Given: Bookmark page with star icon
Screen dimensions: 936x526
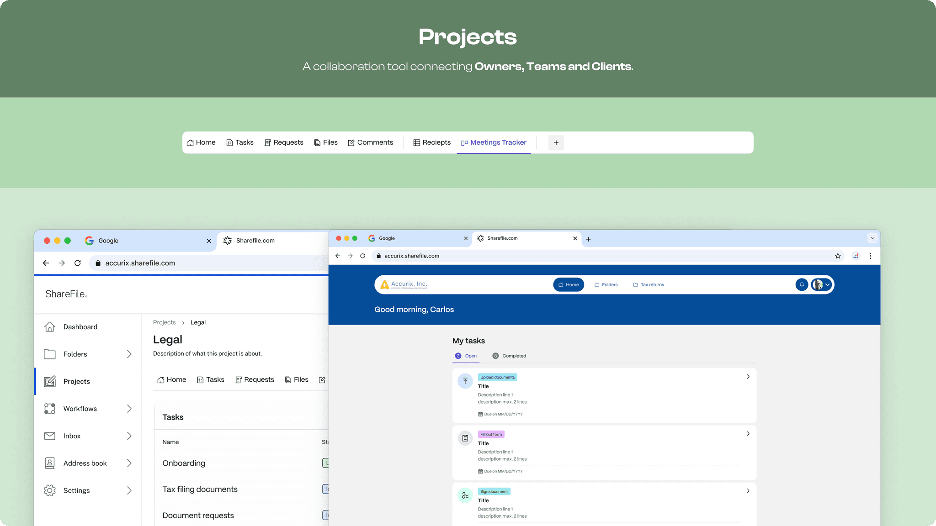Looking at the screenshot, I should 838,256.
